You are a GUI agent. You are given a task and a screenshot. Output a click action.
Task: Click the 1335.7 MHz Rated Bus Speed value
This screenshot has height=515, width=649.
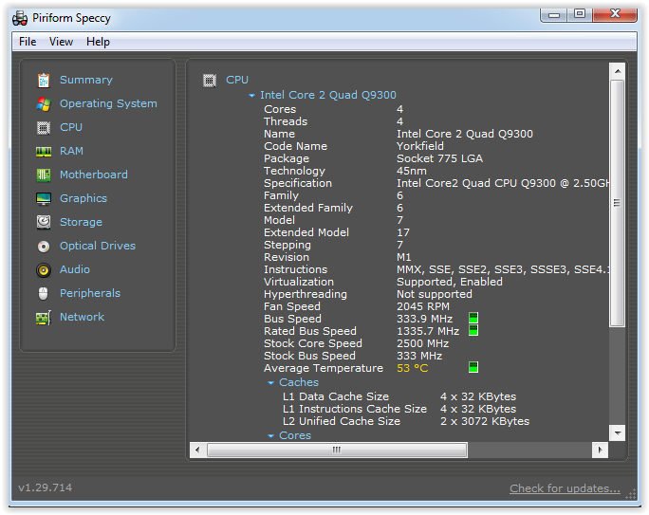point(428,331)
